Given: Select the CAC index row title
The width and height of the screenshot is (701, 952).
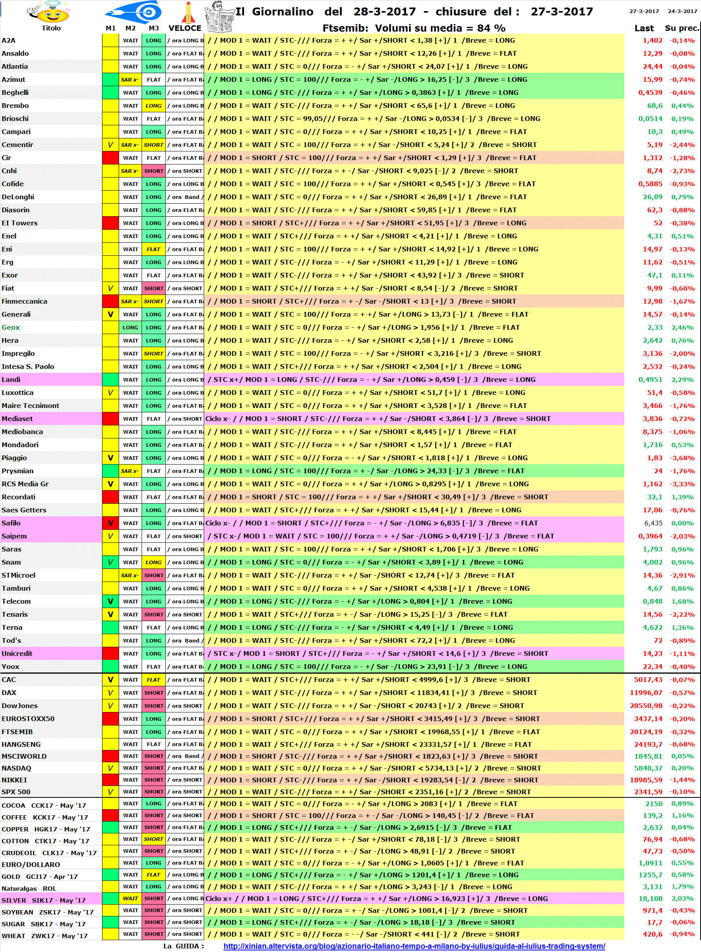Looking at the screenshot, I should coord(51,680).
